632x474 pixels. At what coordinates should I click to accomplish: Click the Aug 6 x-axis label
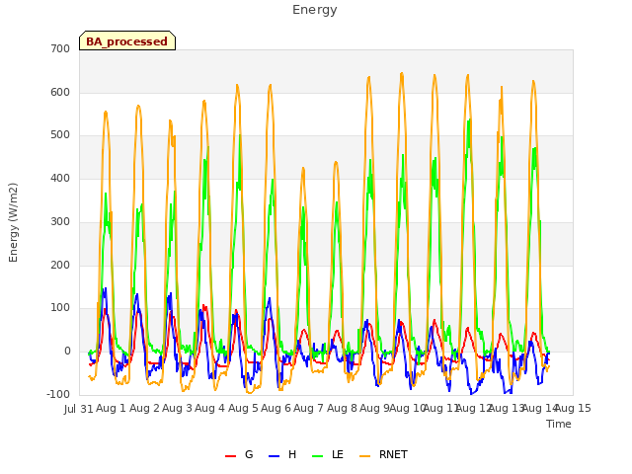pyautogui.click(x=276, y=408)
